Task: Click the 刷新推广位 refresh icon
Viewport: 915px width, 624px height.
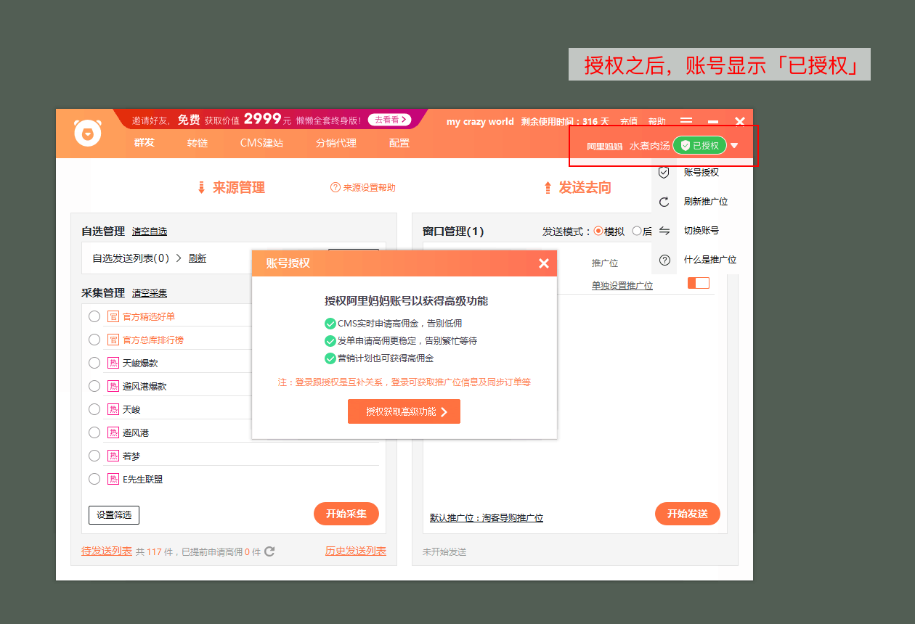Action: tap(664, 201)
